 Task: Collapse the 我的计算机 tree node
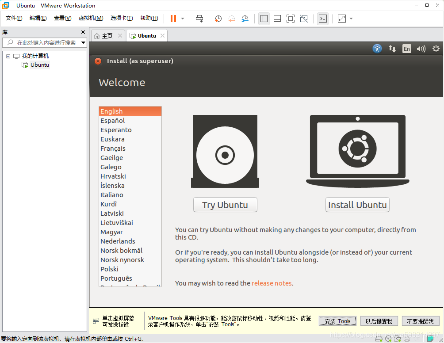coord(8,56)
